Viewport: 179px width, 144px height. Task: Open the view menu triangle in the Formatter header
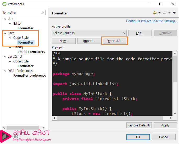(174, 13)
